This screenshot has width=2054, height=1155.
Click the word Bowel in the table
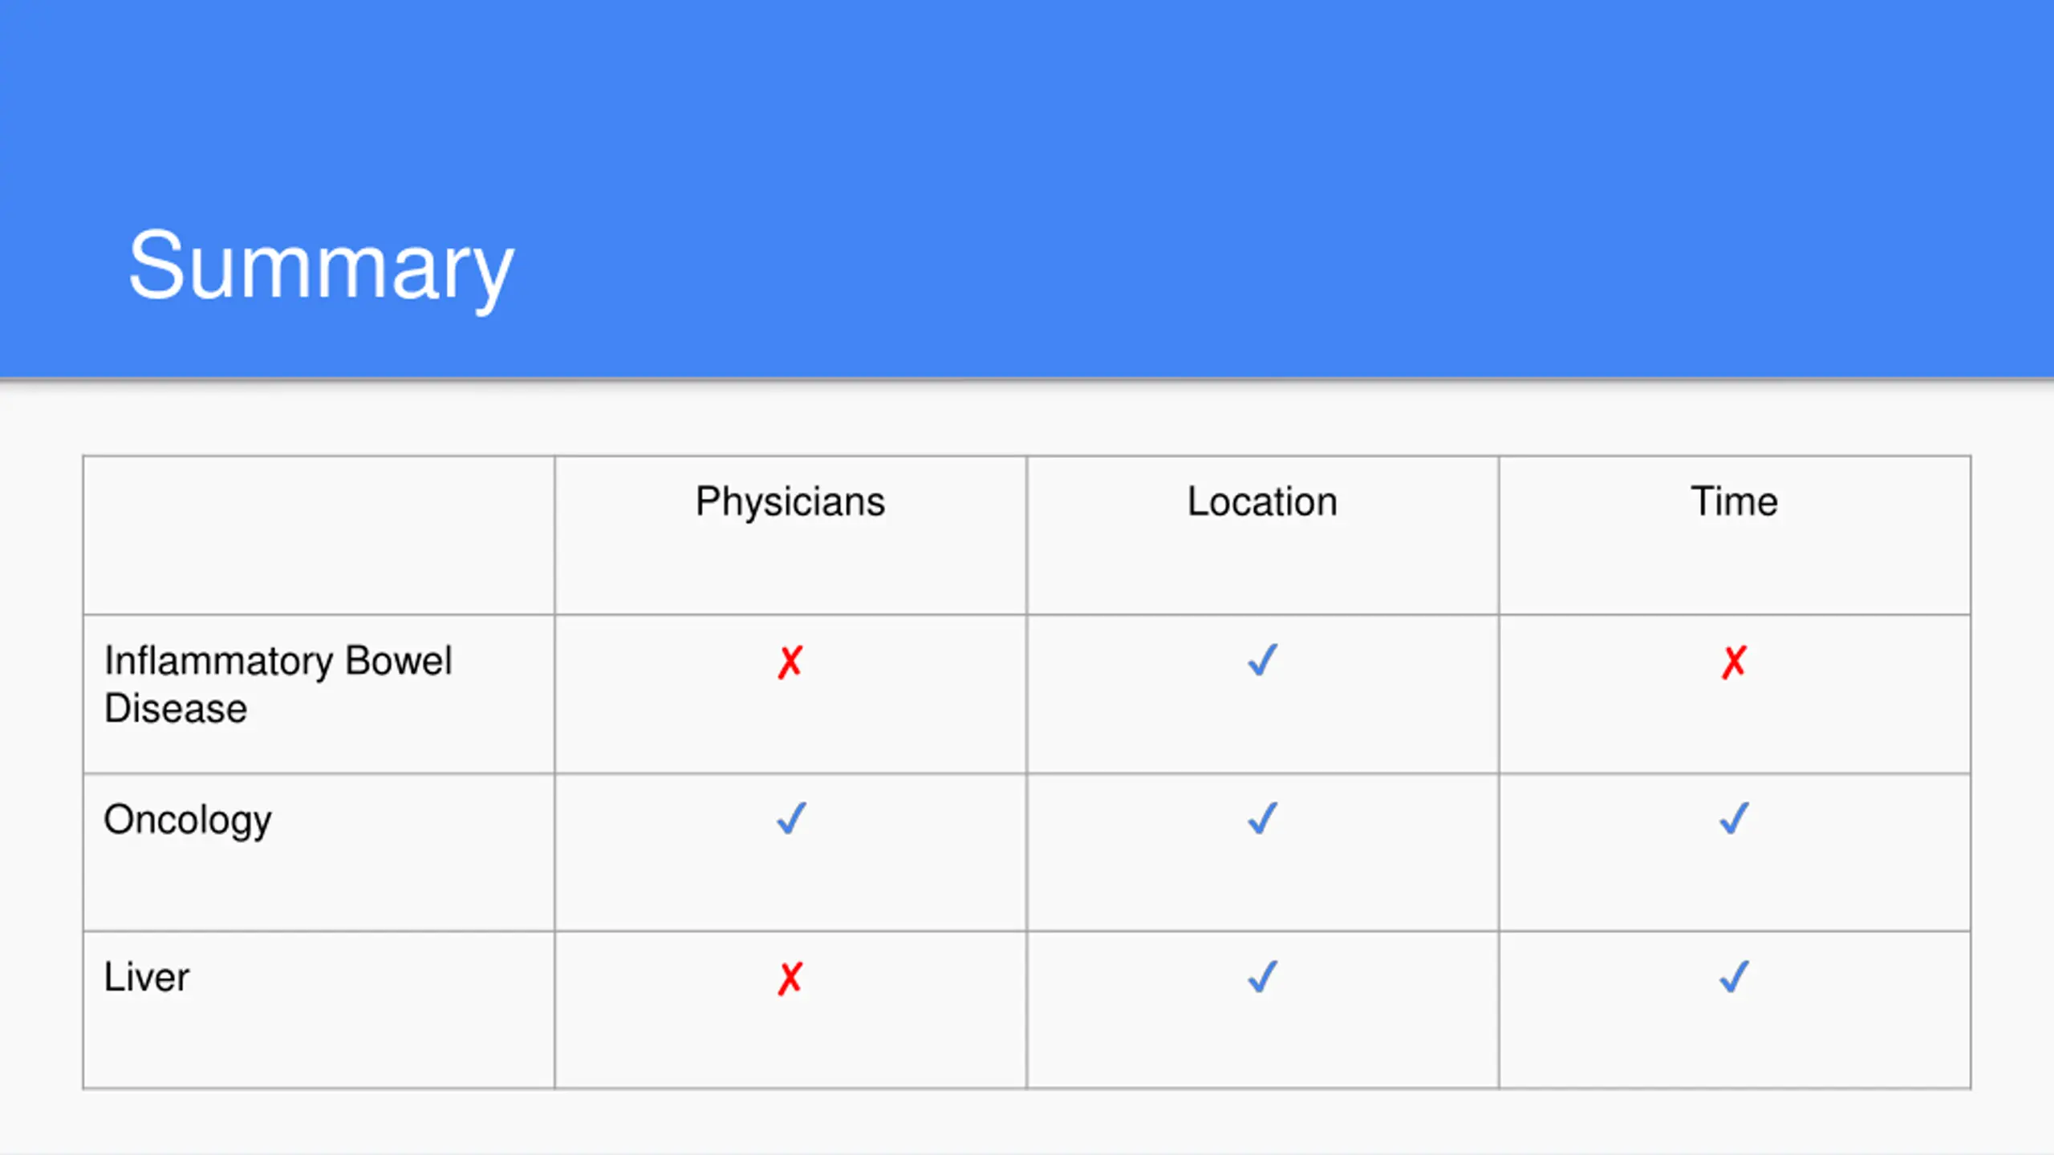tap(399, 662)
